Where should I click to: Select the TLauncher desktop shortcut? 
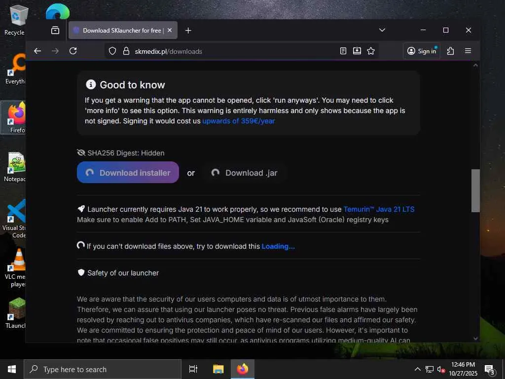(x=15, y=313)
